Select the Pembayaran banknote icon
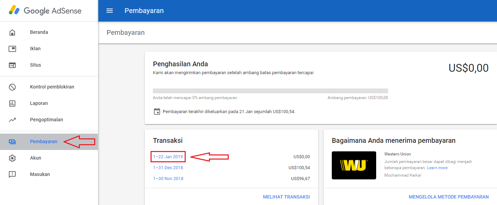The height and width of the screenshot is (205, 497). pos(13,141)
